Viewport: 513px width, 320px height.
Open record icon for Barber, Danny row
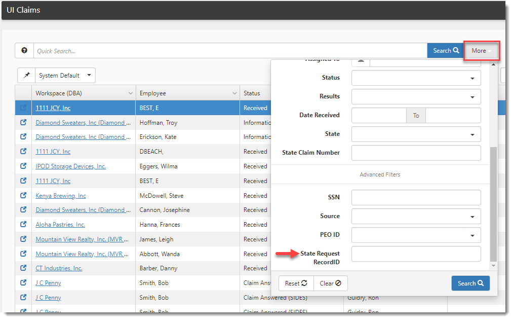[x=23, y=268]
